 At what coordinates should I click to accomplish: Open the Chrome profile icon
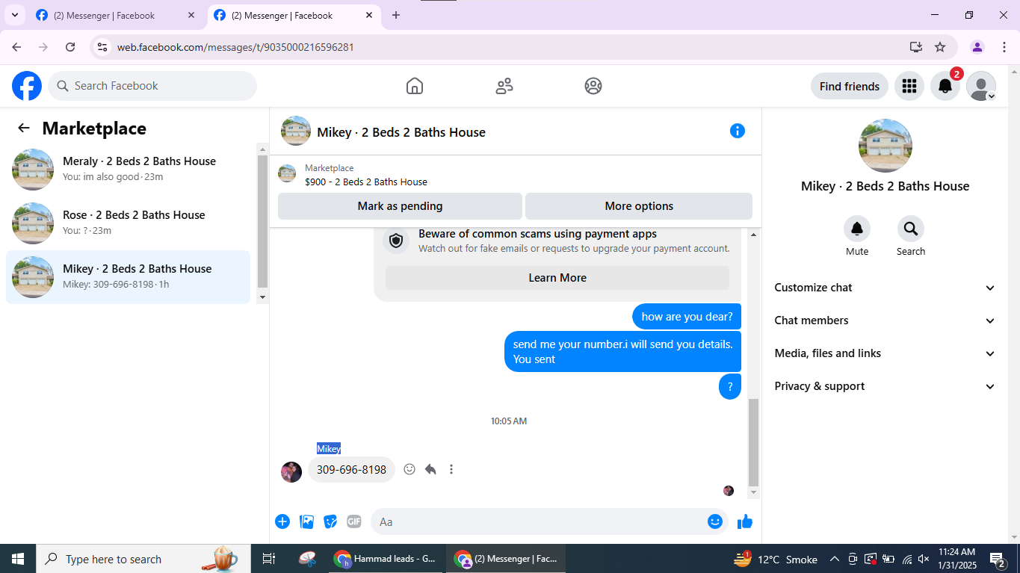coord(977,47)
